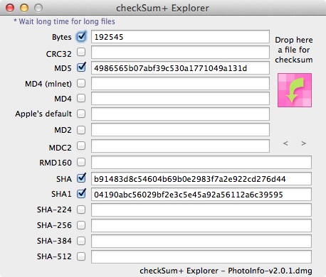Uncheck the MD5 checkbox

click(81, 67)
